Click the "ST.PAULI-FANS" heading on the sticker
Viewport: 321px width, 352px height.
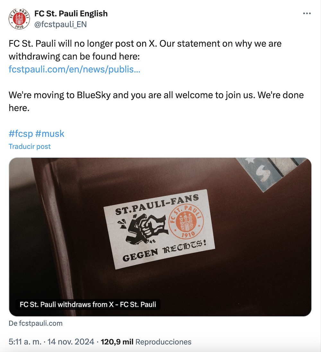tap(157, 205)
